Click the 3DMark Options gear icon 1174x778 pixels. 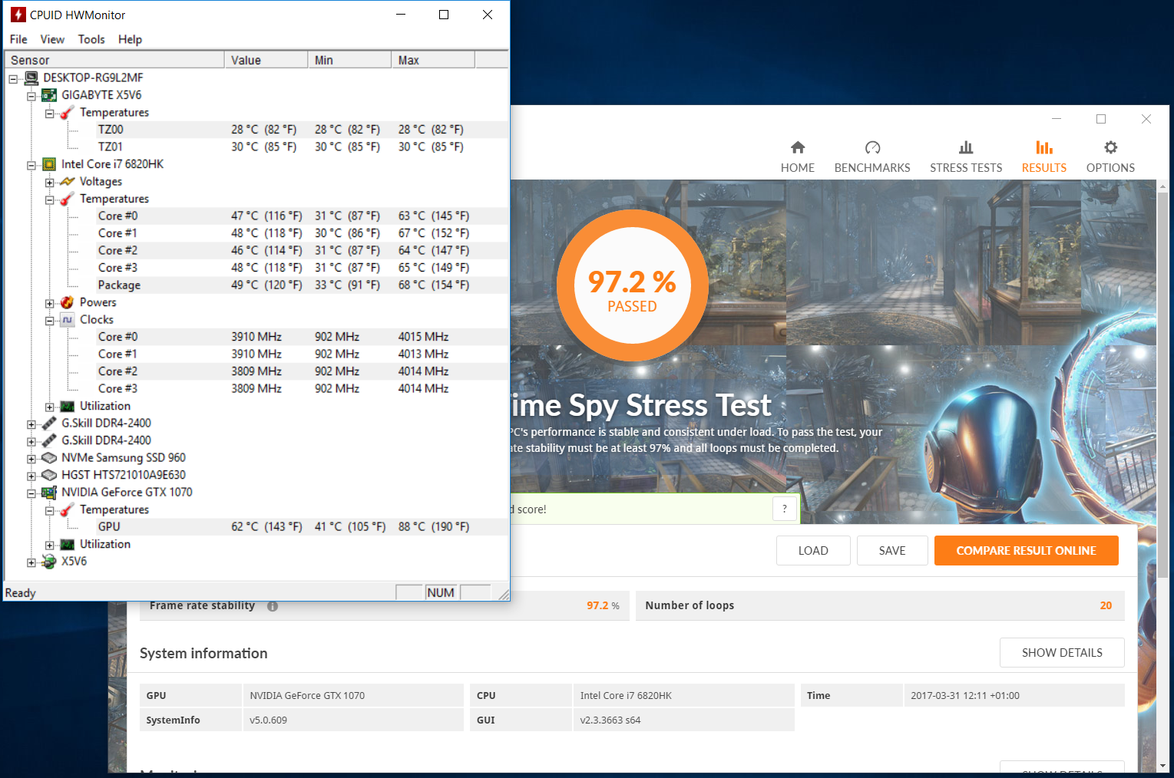click(1110, 147)
